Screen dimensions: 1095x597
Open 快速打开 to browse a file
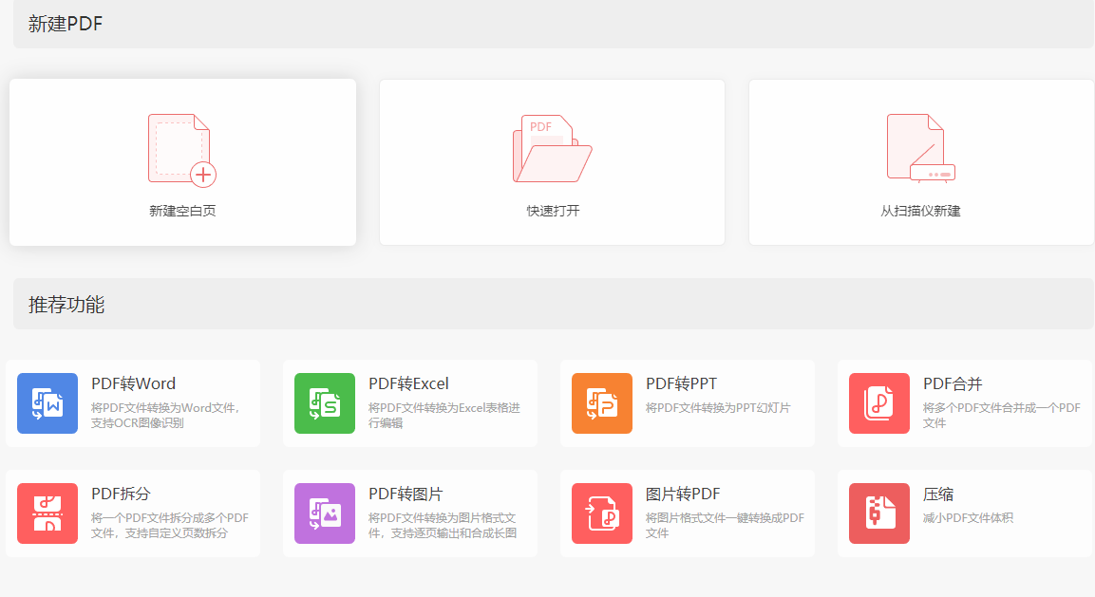tap(552, 161)
